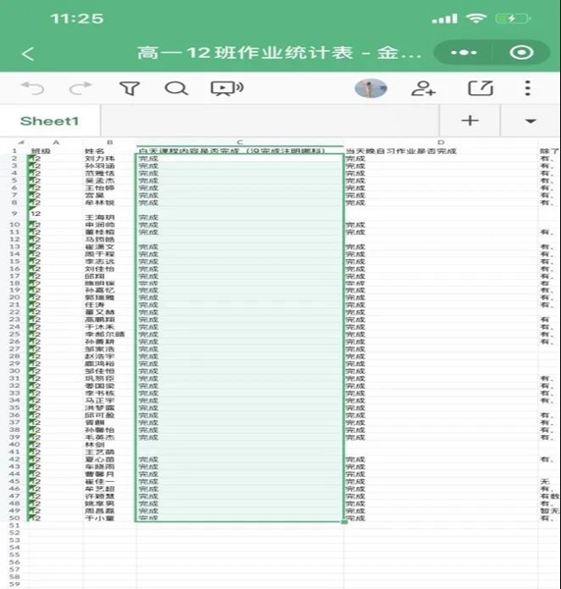Expand the sheet list dropdown arrow
The width and height of the screenshot is (561, 589).
531,121
